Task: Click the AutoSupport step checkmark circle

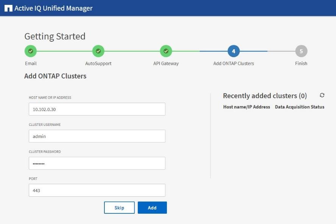Action: click(98, 51)
